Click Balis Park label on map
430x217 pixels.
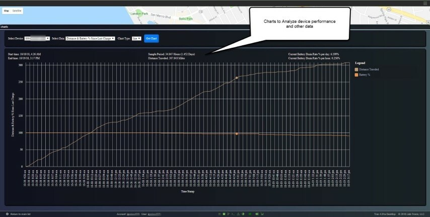pos(186,19)
